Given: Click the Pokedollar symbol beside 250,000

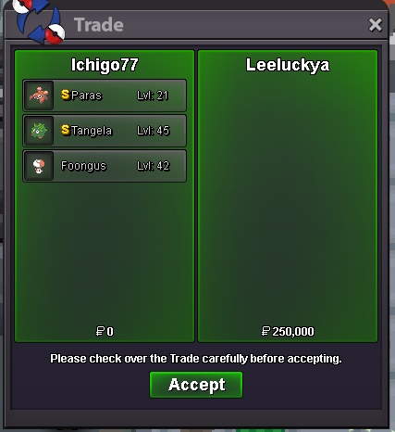Looking at the screenshot, I should 265,331.
